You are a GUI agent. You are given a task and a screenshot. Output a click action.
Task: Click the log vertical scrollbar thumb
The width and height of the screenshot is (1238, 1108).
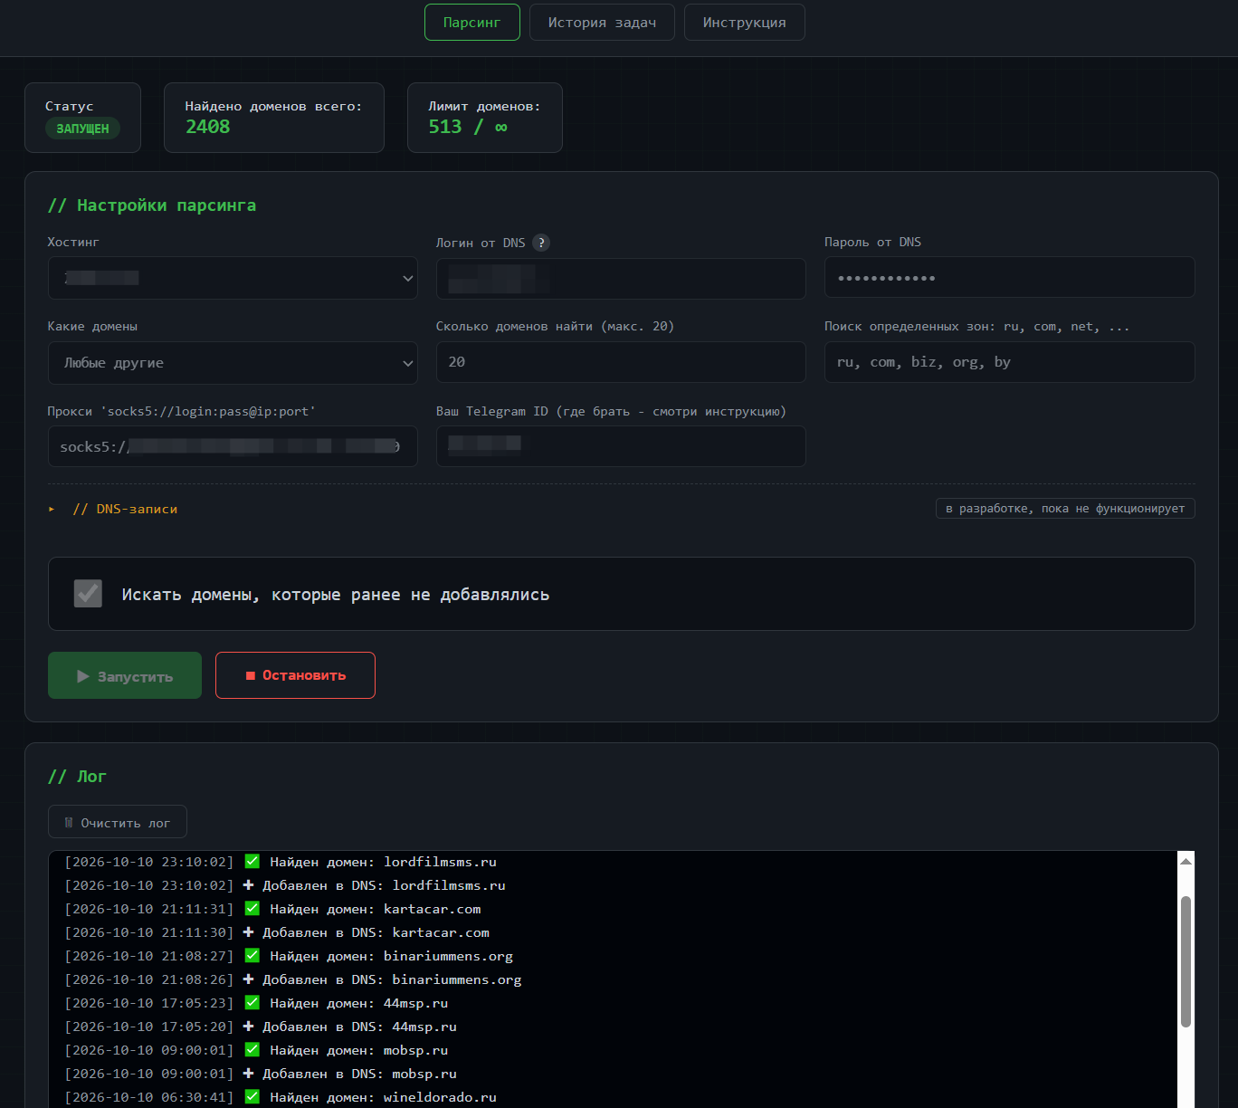1186,961
